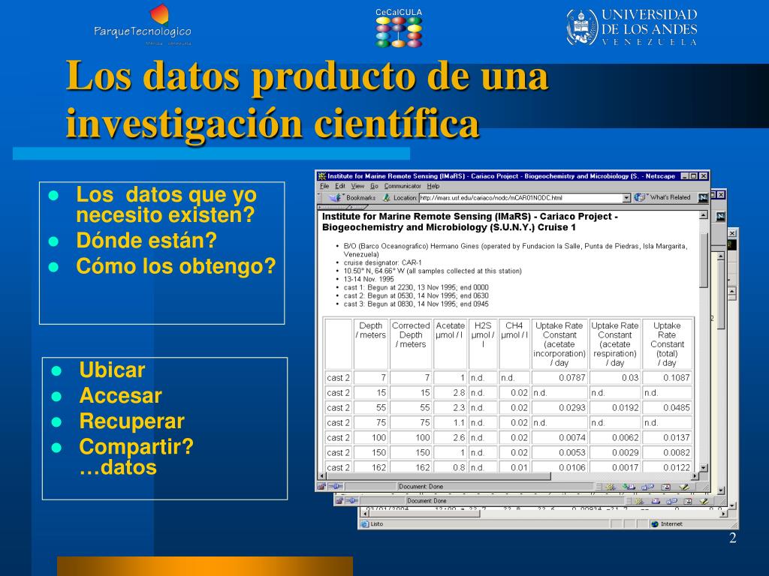Click the component bar grip handle in front window

point(599,487)
